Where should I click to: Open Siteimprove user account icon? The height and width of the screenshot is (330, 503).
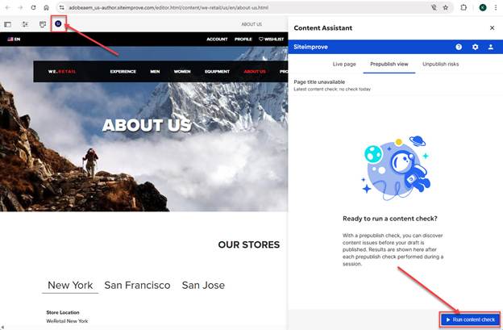point(490,47)
